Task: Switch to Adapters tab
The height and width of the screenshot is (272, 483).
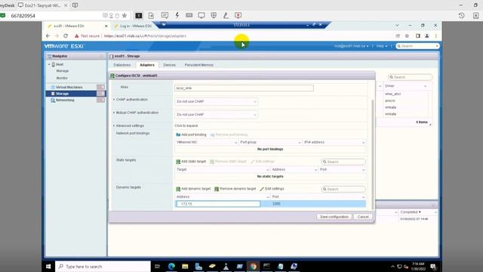Action: point(147,65)
